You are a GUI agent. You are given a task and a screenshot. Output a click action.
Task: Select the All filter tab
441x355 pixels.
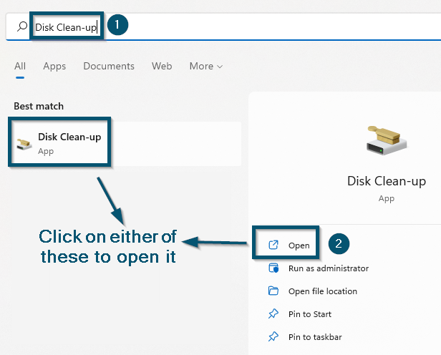pyautogui.click(x=20, y=66)
